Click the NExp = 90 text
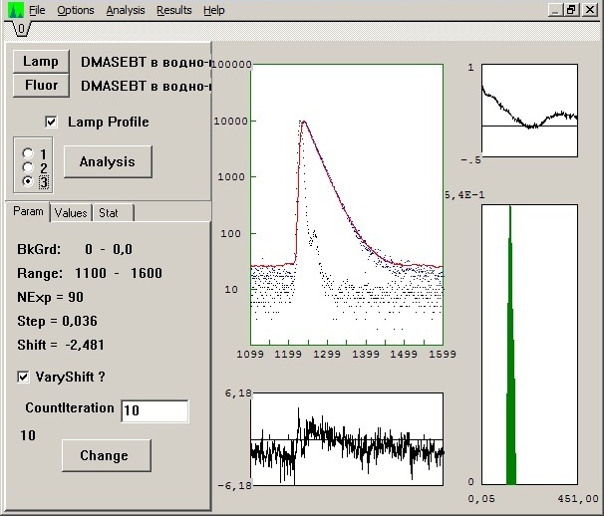This screenshot has height=516, width=604. [x=50, y=297]
